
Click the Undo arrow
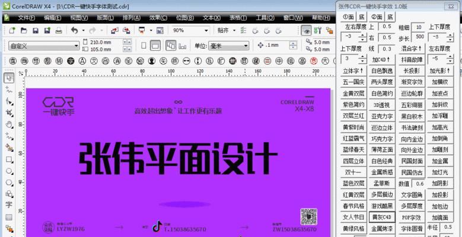pyautogui.click(x=74, y=30)
